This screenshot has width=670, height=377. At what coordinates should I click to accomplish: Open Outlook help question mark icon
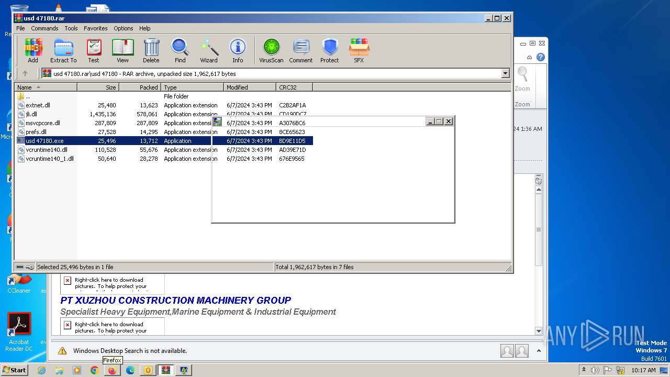coord(541,57)
